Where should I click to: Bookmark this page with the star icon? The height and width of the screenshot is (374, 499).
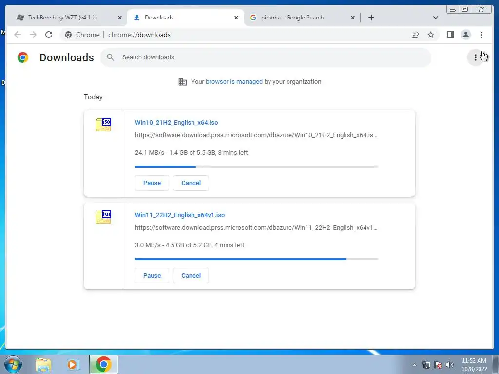431,35
